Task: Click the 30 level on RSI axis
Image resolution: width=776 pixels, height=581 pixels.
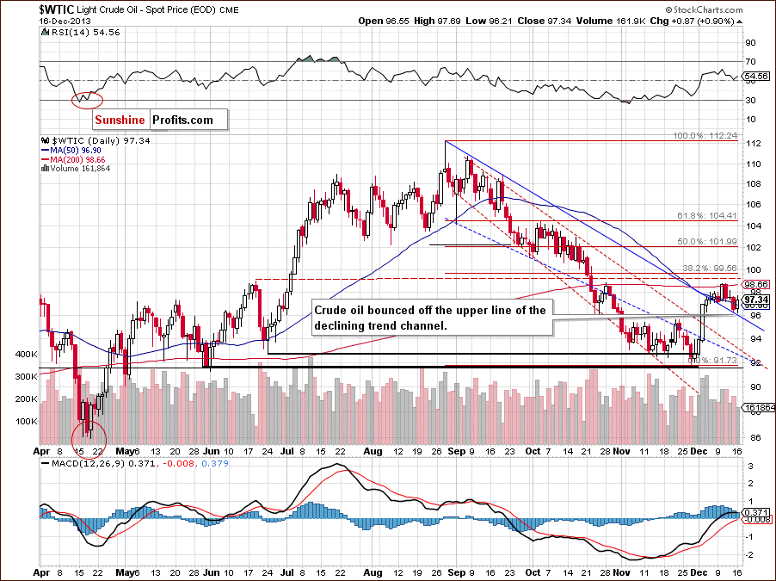Action: 750,100
